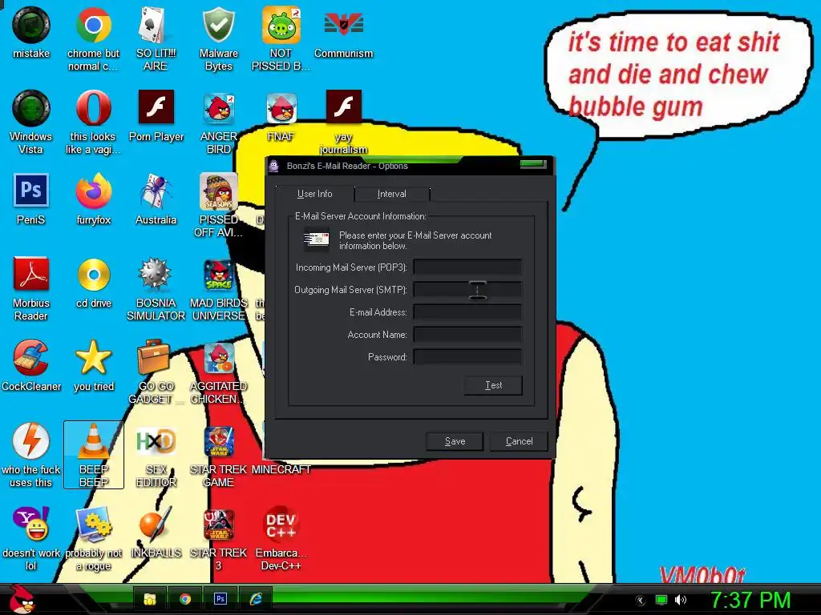Focus the E-mail Address field
This screenshot has width=821, height=615.
click(x=467, y=312)
